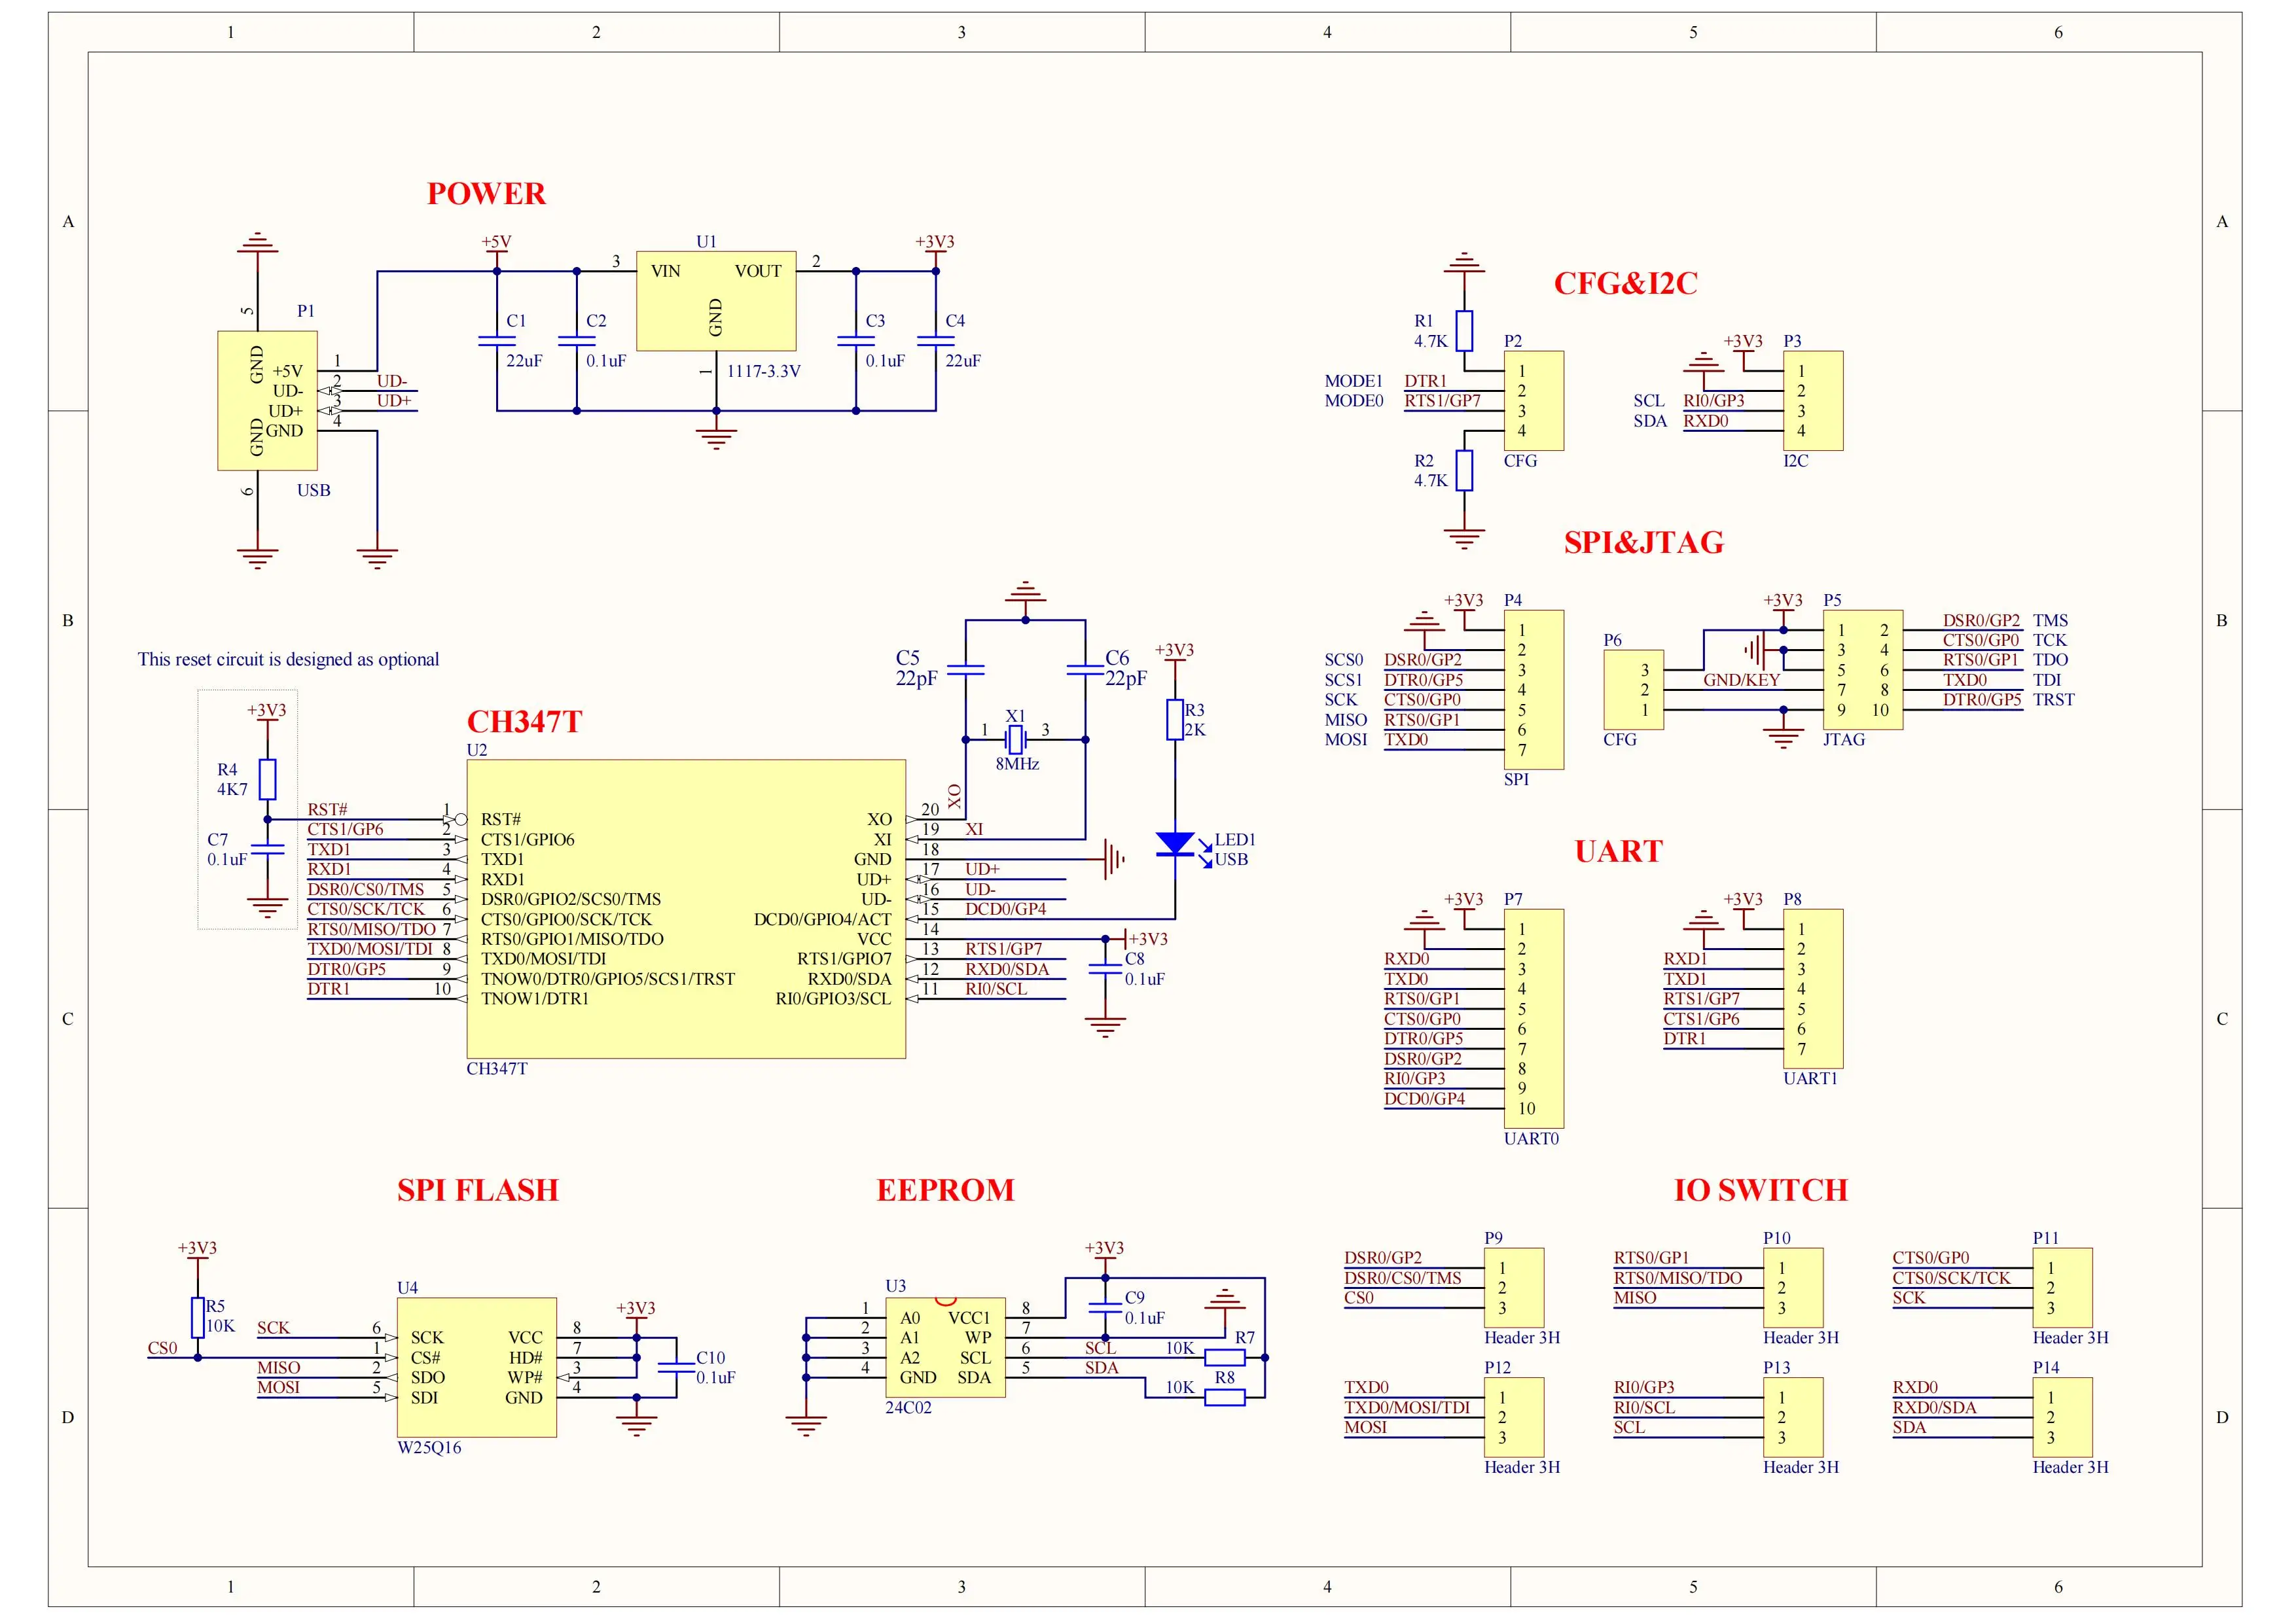Click the reset circuit optional note

[288, 660]
